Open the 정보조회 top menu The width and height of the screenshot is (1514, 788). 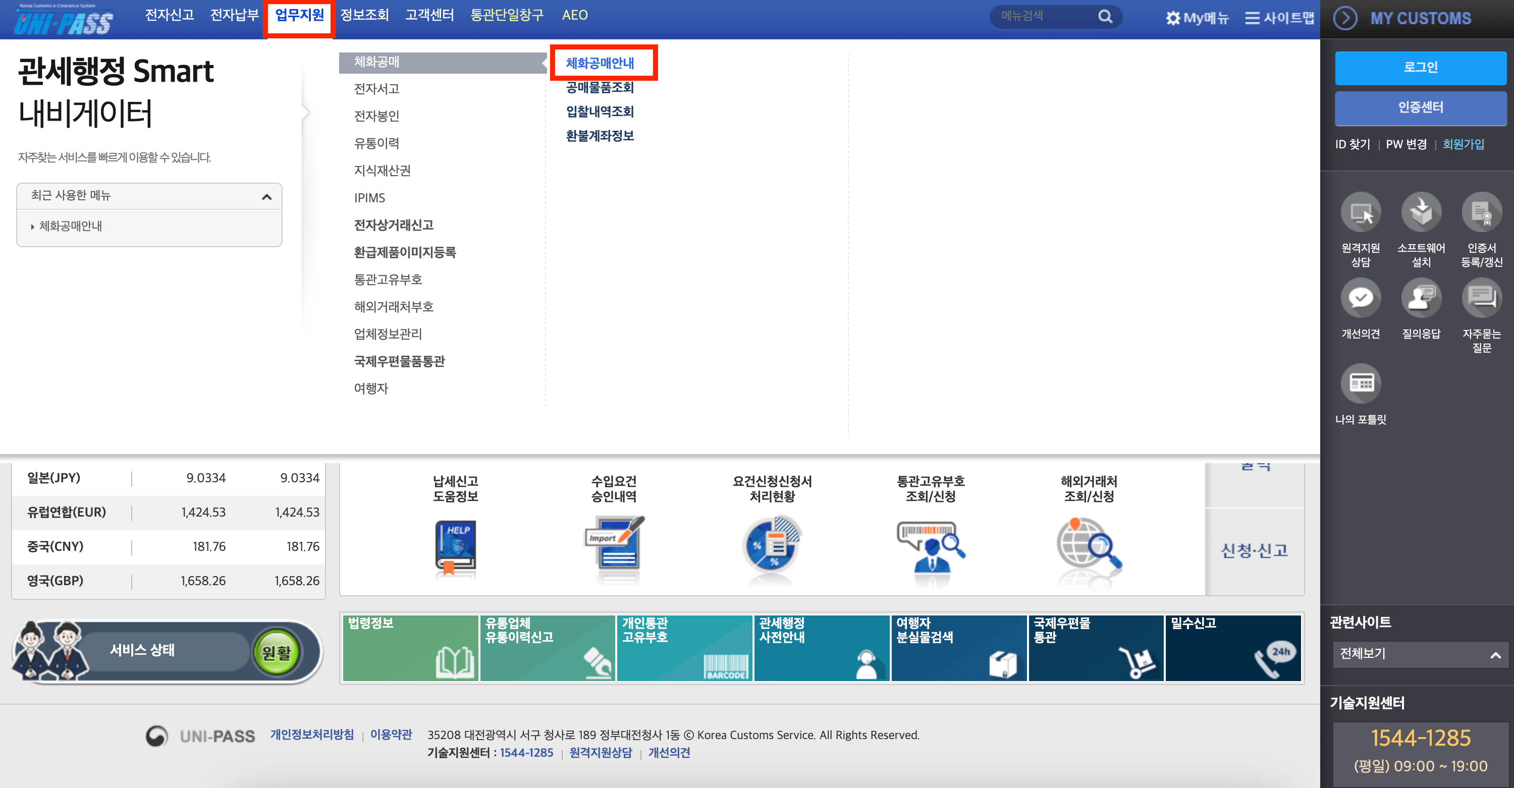364,15
